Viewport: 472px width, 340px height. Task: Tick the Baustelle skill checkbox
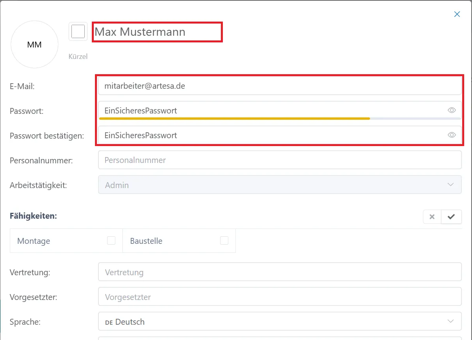(224, 241)
